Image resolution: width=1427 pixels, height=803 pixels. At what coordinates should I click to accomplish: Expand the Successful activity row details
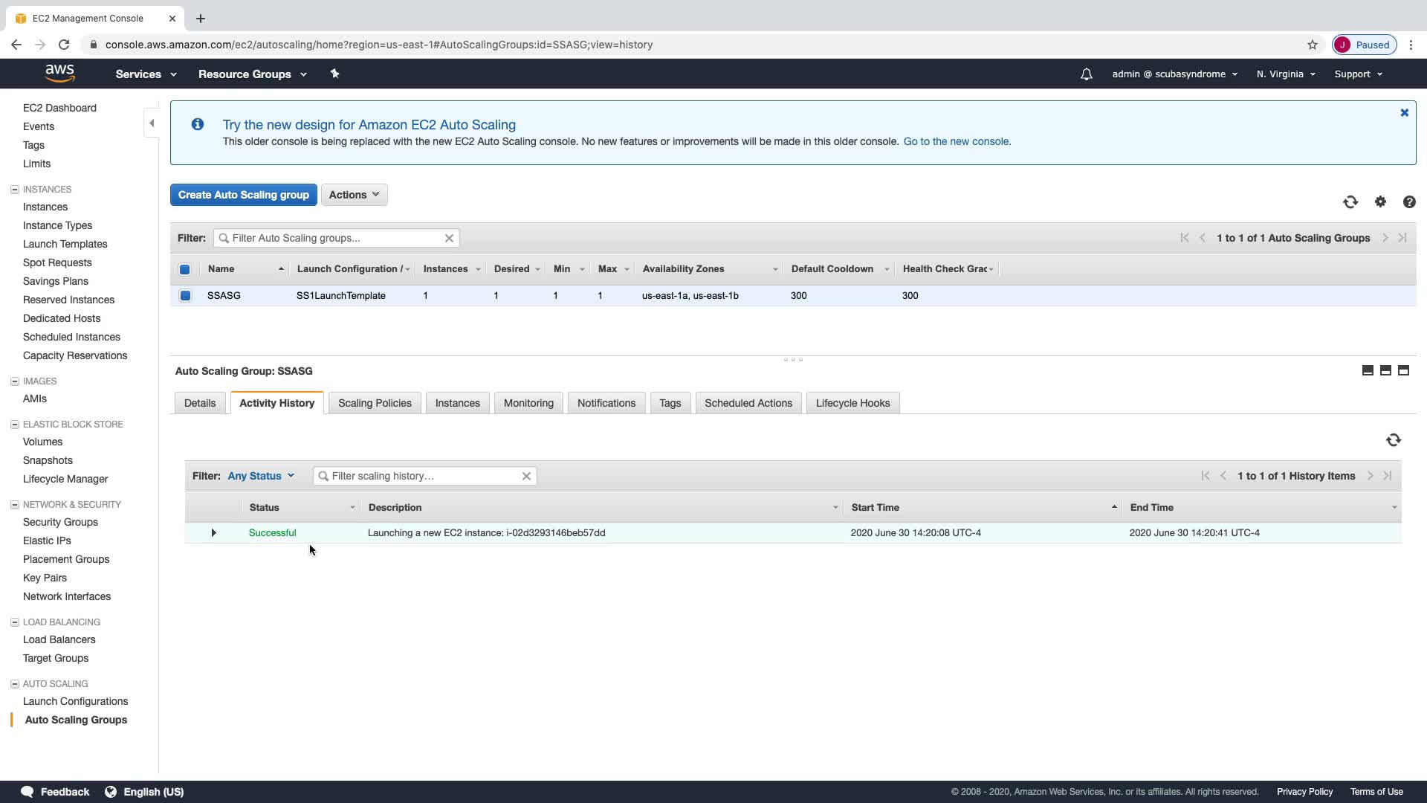[213, 533]
